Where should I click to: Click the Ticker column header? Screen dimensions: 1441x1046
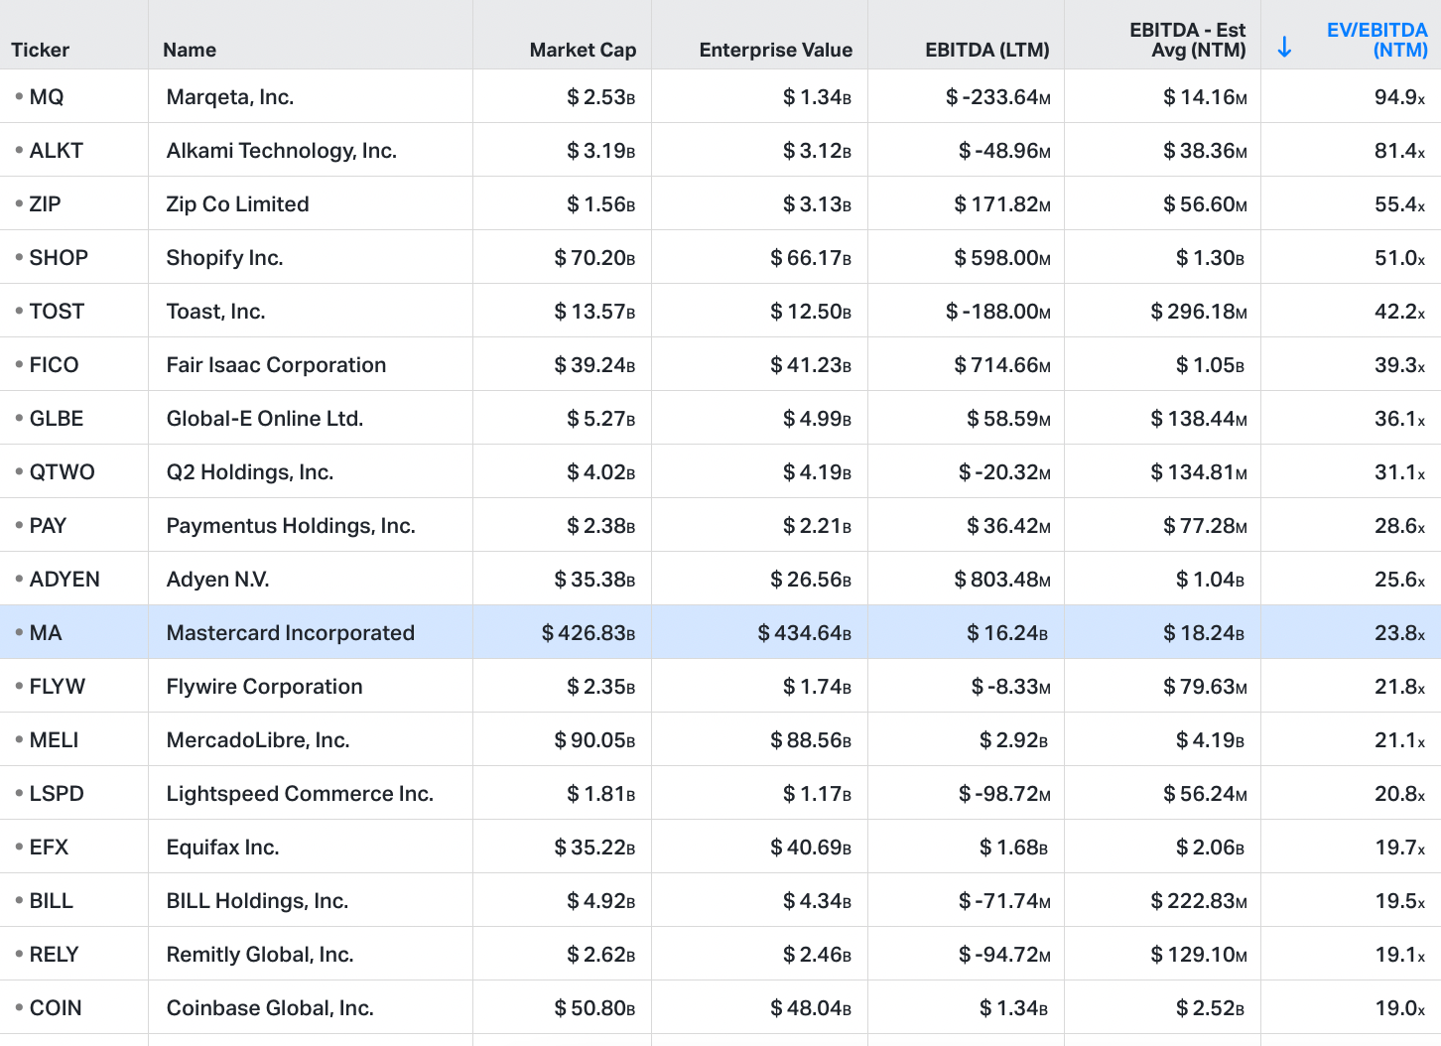(40, 50)
